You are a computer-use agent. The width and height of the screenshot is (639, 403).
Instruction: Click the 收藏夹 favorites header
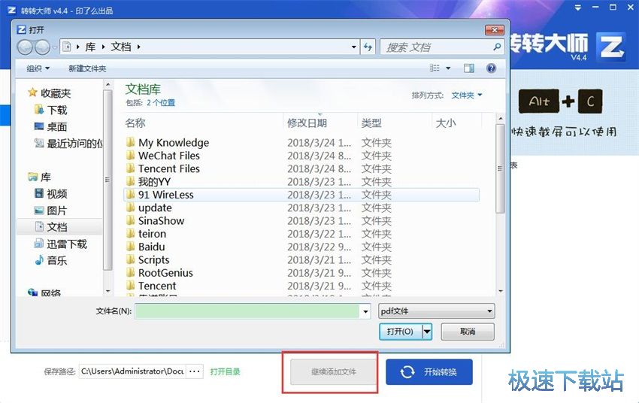50,93
